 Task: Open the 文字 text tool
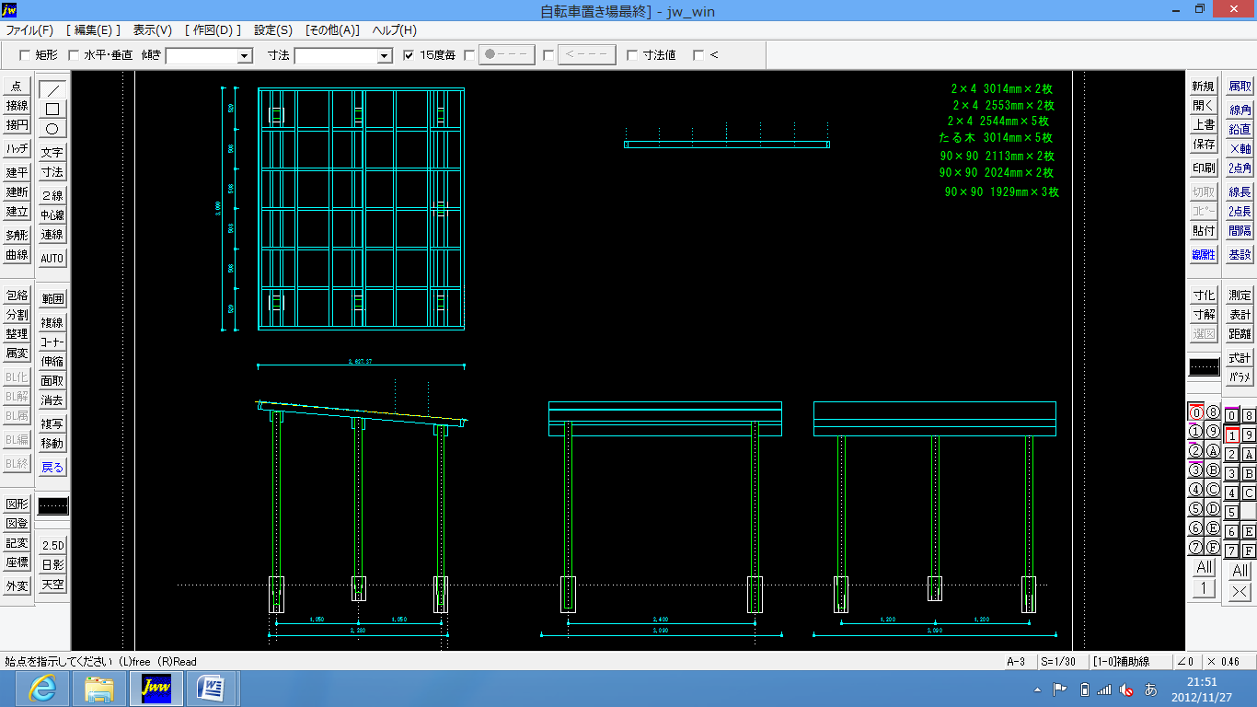pos(52,153)
